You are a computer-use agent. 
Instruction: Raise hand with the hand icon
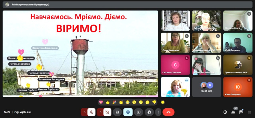pos(149,112)
